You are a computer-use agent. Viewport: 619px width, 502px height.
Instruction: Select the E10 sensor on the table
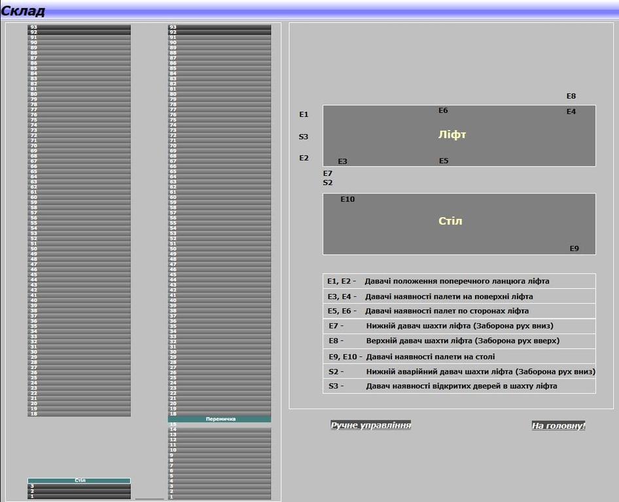click(x=347, y=199)
